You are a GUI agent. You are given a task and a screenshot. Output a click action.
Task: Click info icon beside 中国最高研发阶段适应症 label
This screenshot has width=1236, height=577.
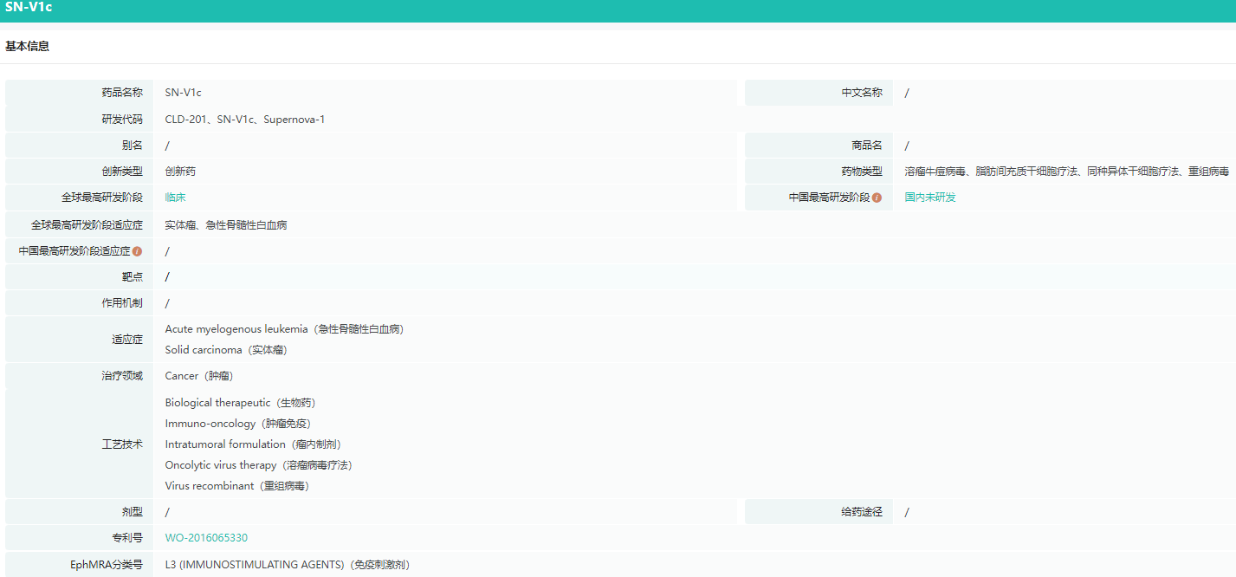click(x=137, y=251)
